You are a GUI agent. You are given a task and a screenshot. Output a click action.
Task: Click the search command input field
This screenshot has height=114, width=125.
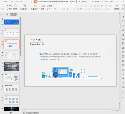[x=84, y=2]
